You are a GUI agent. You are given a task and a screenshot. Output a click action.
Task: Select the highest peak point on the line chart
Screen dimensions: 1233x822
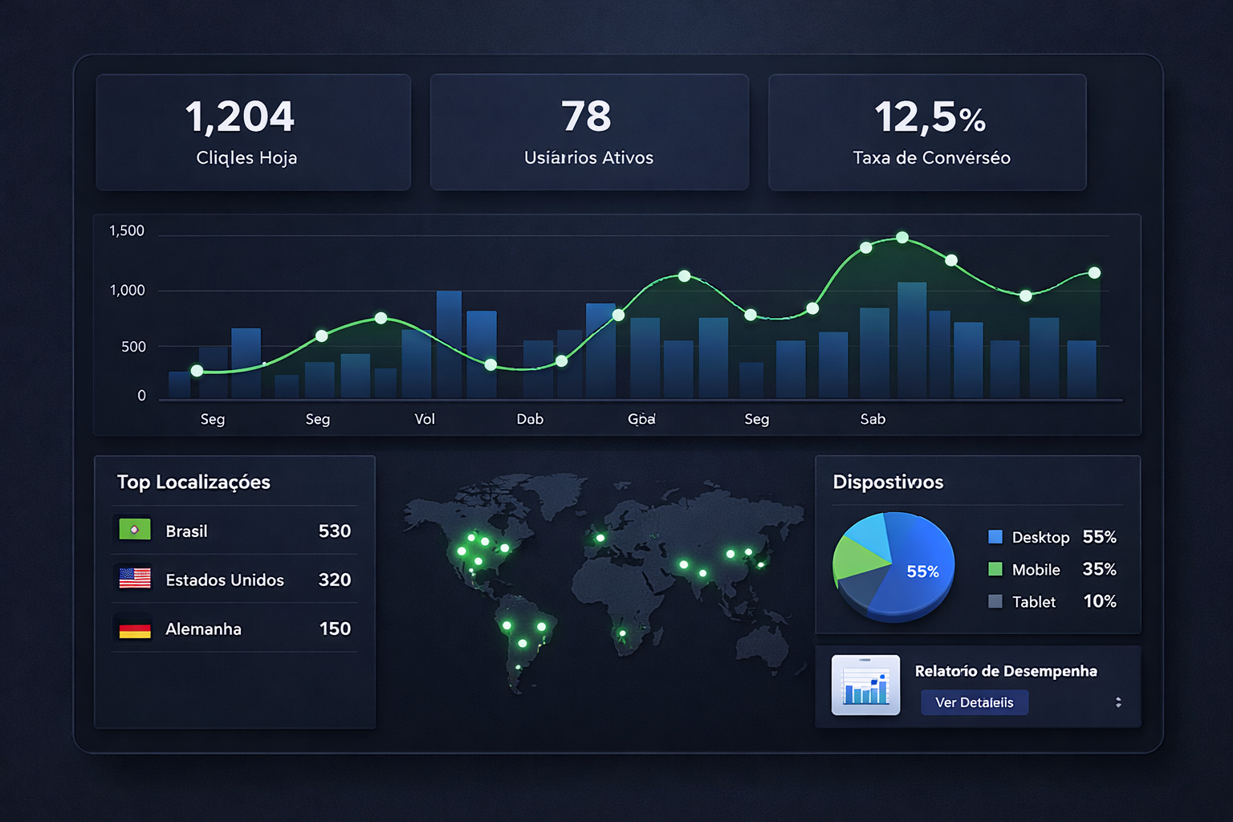pos(902,238)
